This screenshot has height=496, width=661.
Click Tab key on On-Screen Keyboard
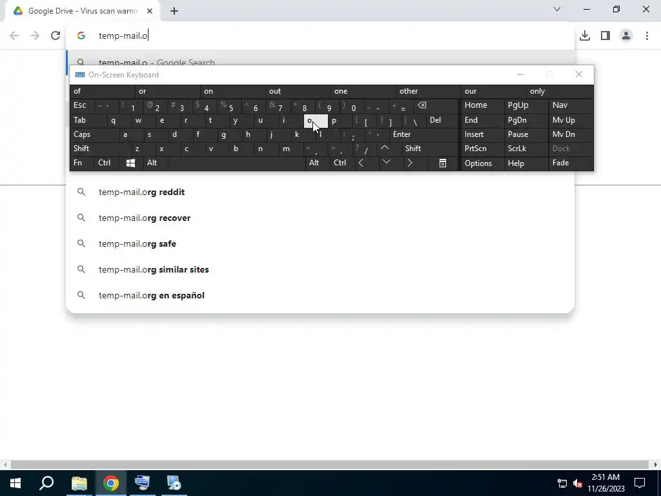tap(88, 120)
